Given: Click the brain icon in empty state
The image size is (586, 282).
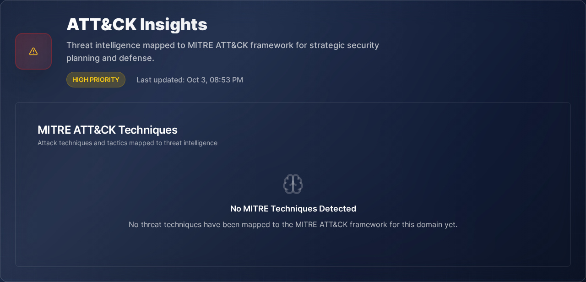Looking at the screenshot, I should point(293,184).
